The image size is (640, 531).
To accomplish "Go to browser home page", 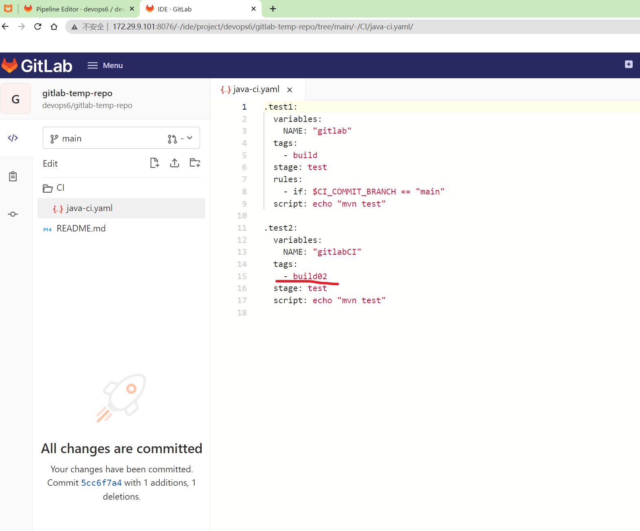I will 54,26.
